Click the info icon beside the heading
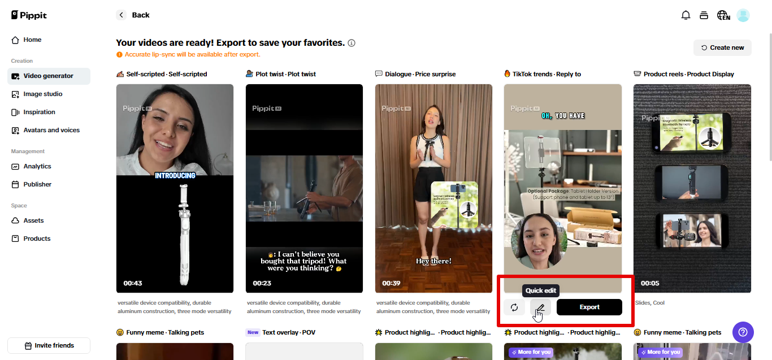Image resolution: width=772 pixels, height=360 pixels. tap(352, 43)
